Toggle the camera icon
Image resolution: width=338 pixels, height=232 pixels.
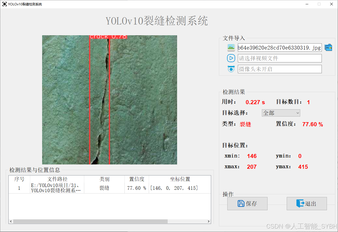231,69
